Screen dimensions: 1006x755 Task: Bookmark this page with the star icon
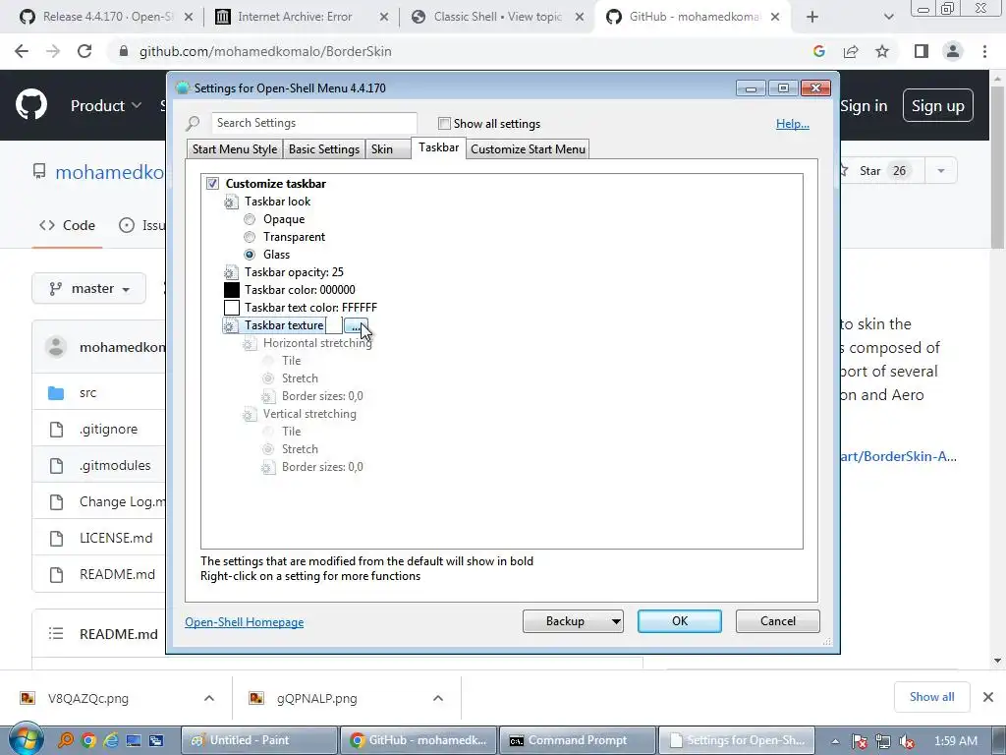click(x=882, y=51)
